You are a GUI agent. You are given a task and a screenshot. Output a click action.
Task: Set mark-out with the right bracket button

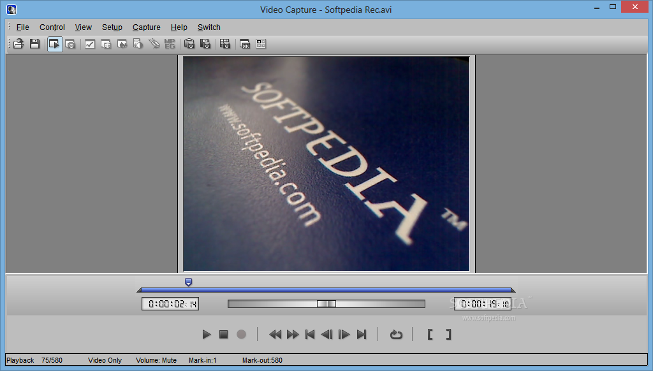[448, 335]
